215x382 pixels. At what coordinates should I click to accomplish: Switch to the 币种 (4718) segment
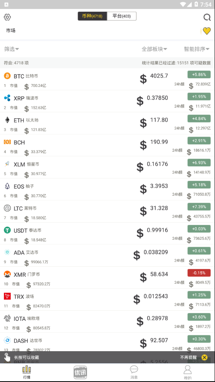(92, 16)
